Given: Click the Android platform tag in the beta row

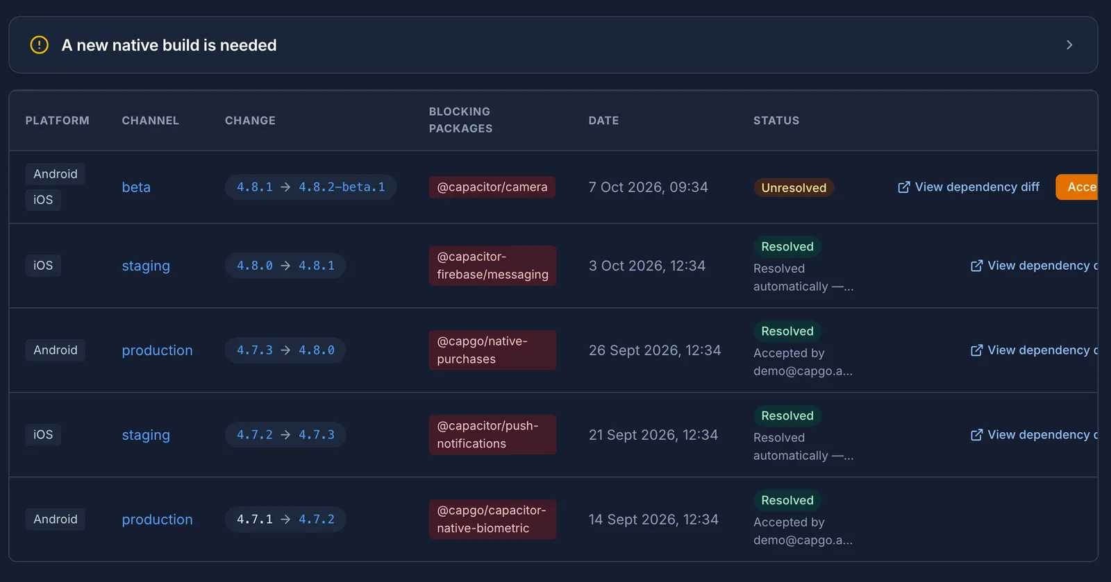Looking at the screenshot, I should (56, 174).
